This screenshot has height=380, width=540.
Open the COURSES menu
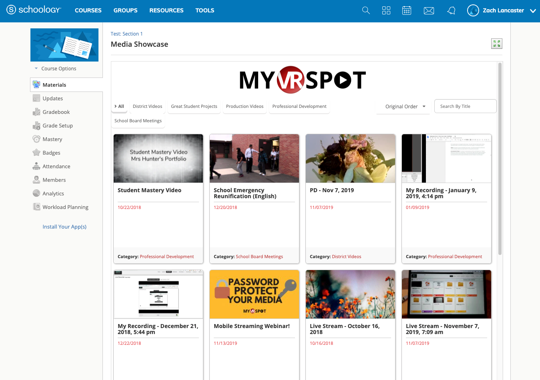(x=88, y=10)
